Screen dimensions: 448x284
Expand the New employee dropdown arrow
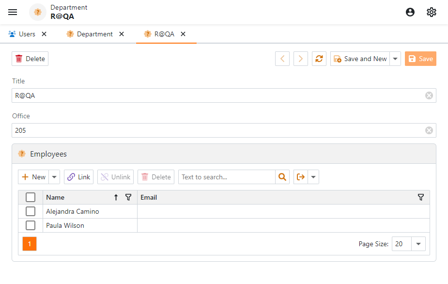54,177
